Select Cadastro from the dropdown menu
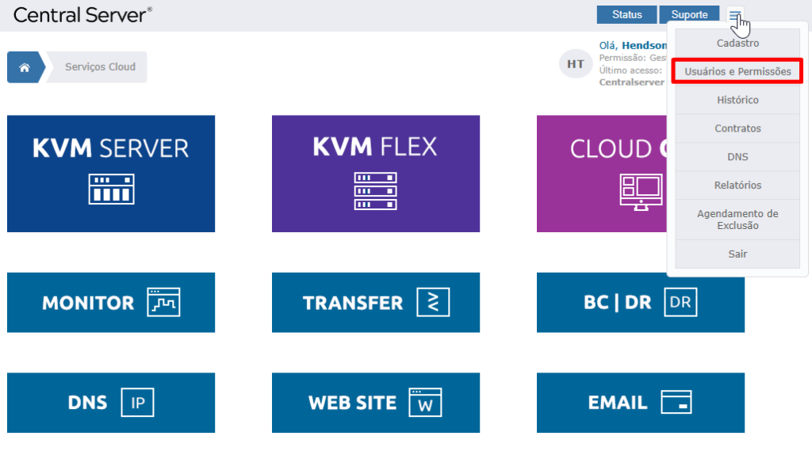812x451 pixels. 737,44
